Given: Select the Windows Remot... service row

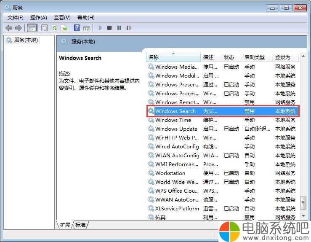Looking at the screenshot, I should point(223,102).
